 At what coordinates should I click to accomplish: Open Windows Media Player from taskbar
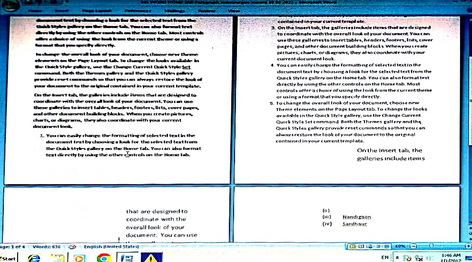pos(79,258)
